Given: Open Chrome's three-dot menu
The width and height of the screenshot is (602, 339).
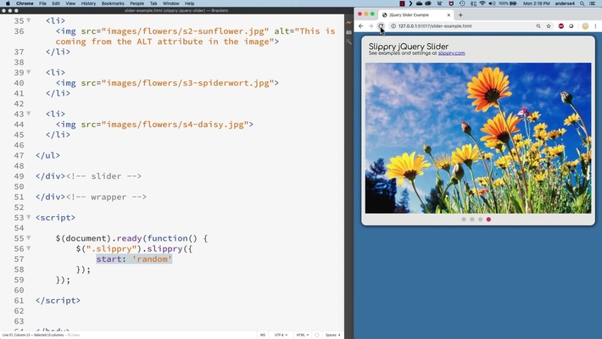Looking at the screenshot, I should (x=595, y=26).
